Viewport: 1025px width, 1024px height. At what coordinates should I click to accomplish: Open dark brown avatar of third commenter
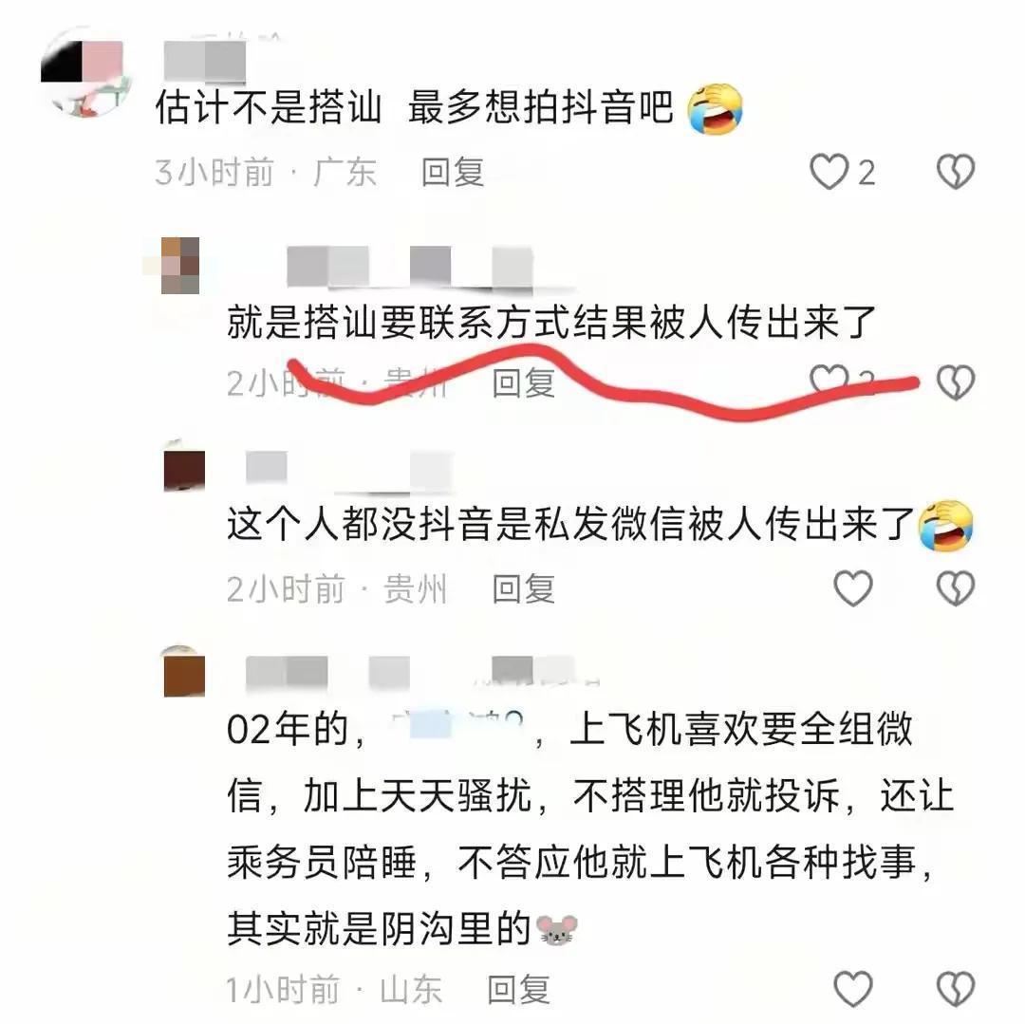(184, 467)
